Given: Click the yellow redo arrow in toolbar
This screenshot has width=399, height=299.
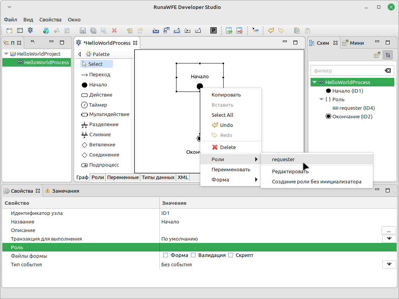Looking at the screenshot, I should click(x=281, y=30).
